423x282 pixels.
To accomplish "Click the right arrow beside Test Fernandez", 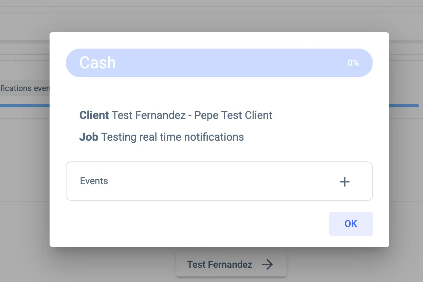I will (x=268, y=264).
